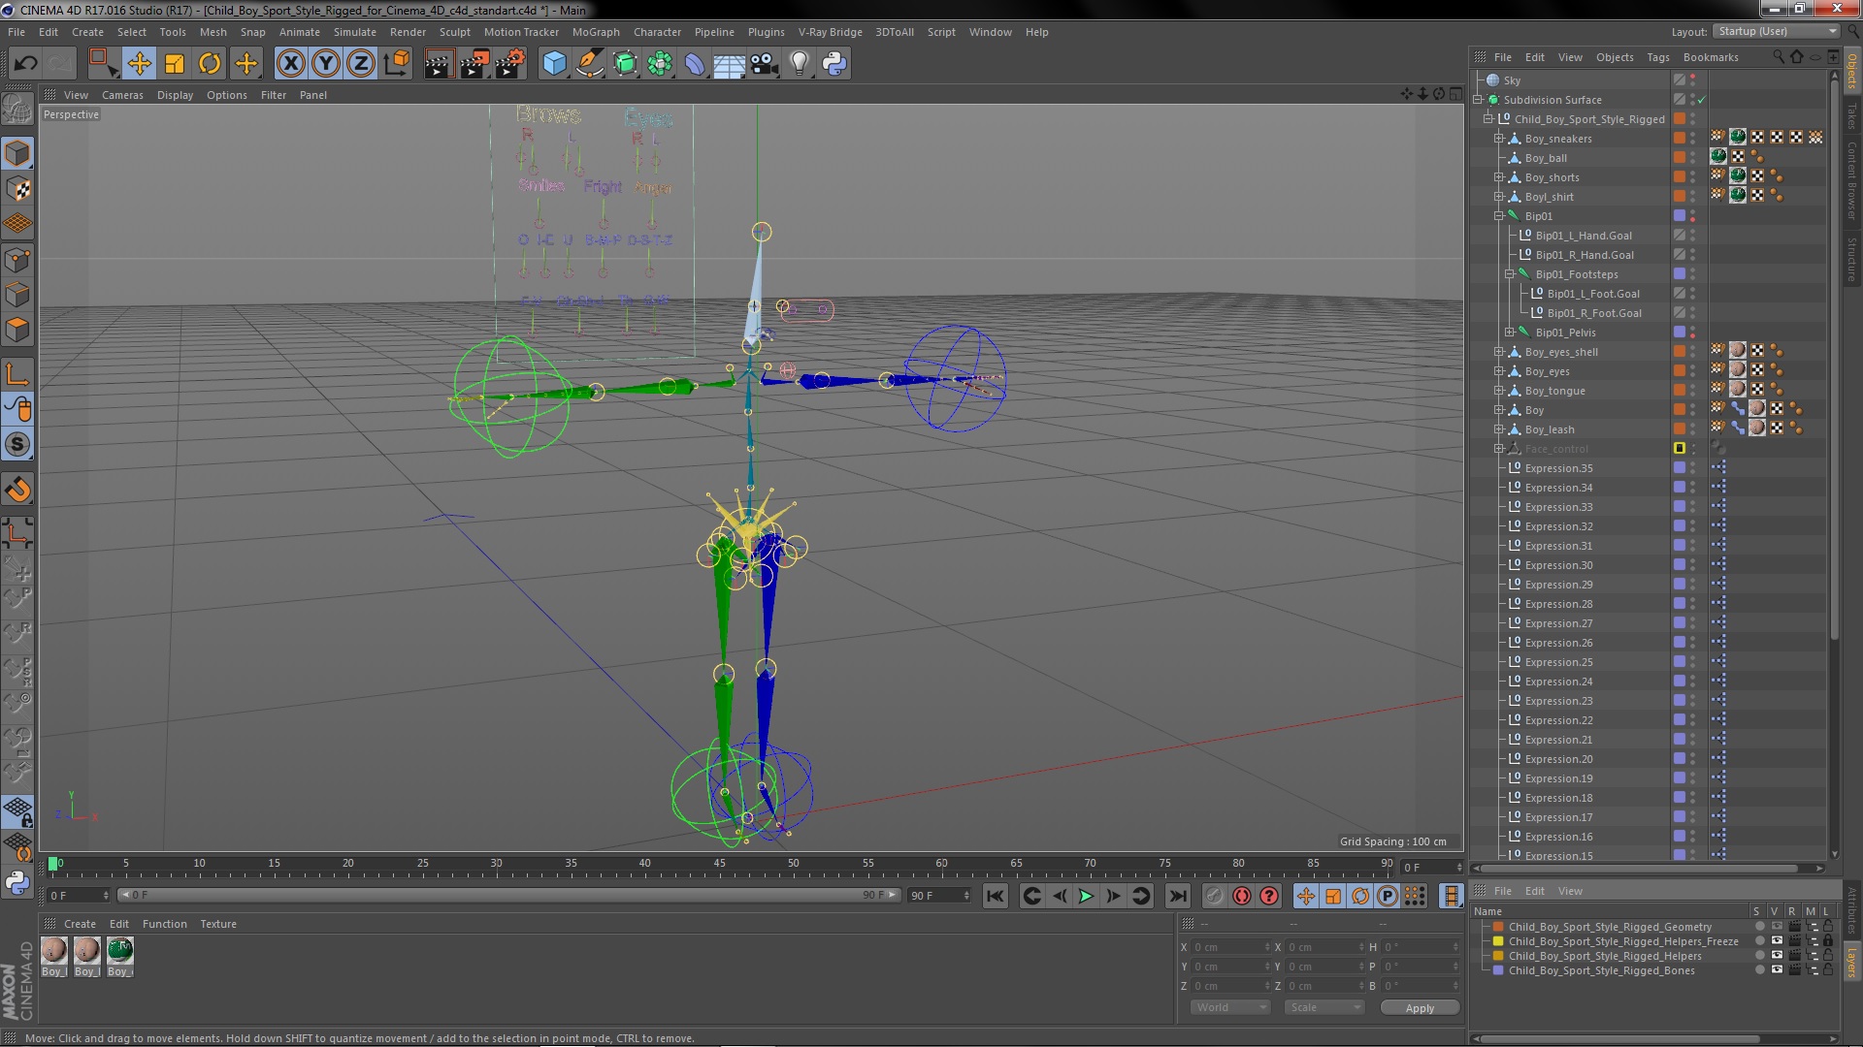1863x1047 pixels.
Task: Open the Deformer objects icon
Action: [695, 64]
